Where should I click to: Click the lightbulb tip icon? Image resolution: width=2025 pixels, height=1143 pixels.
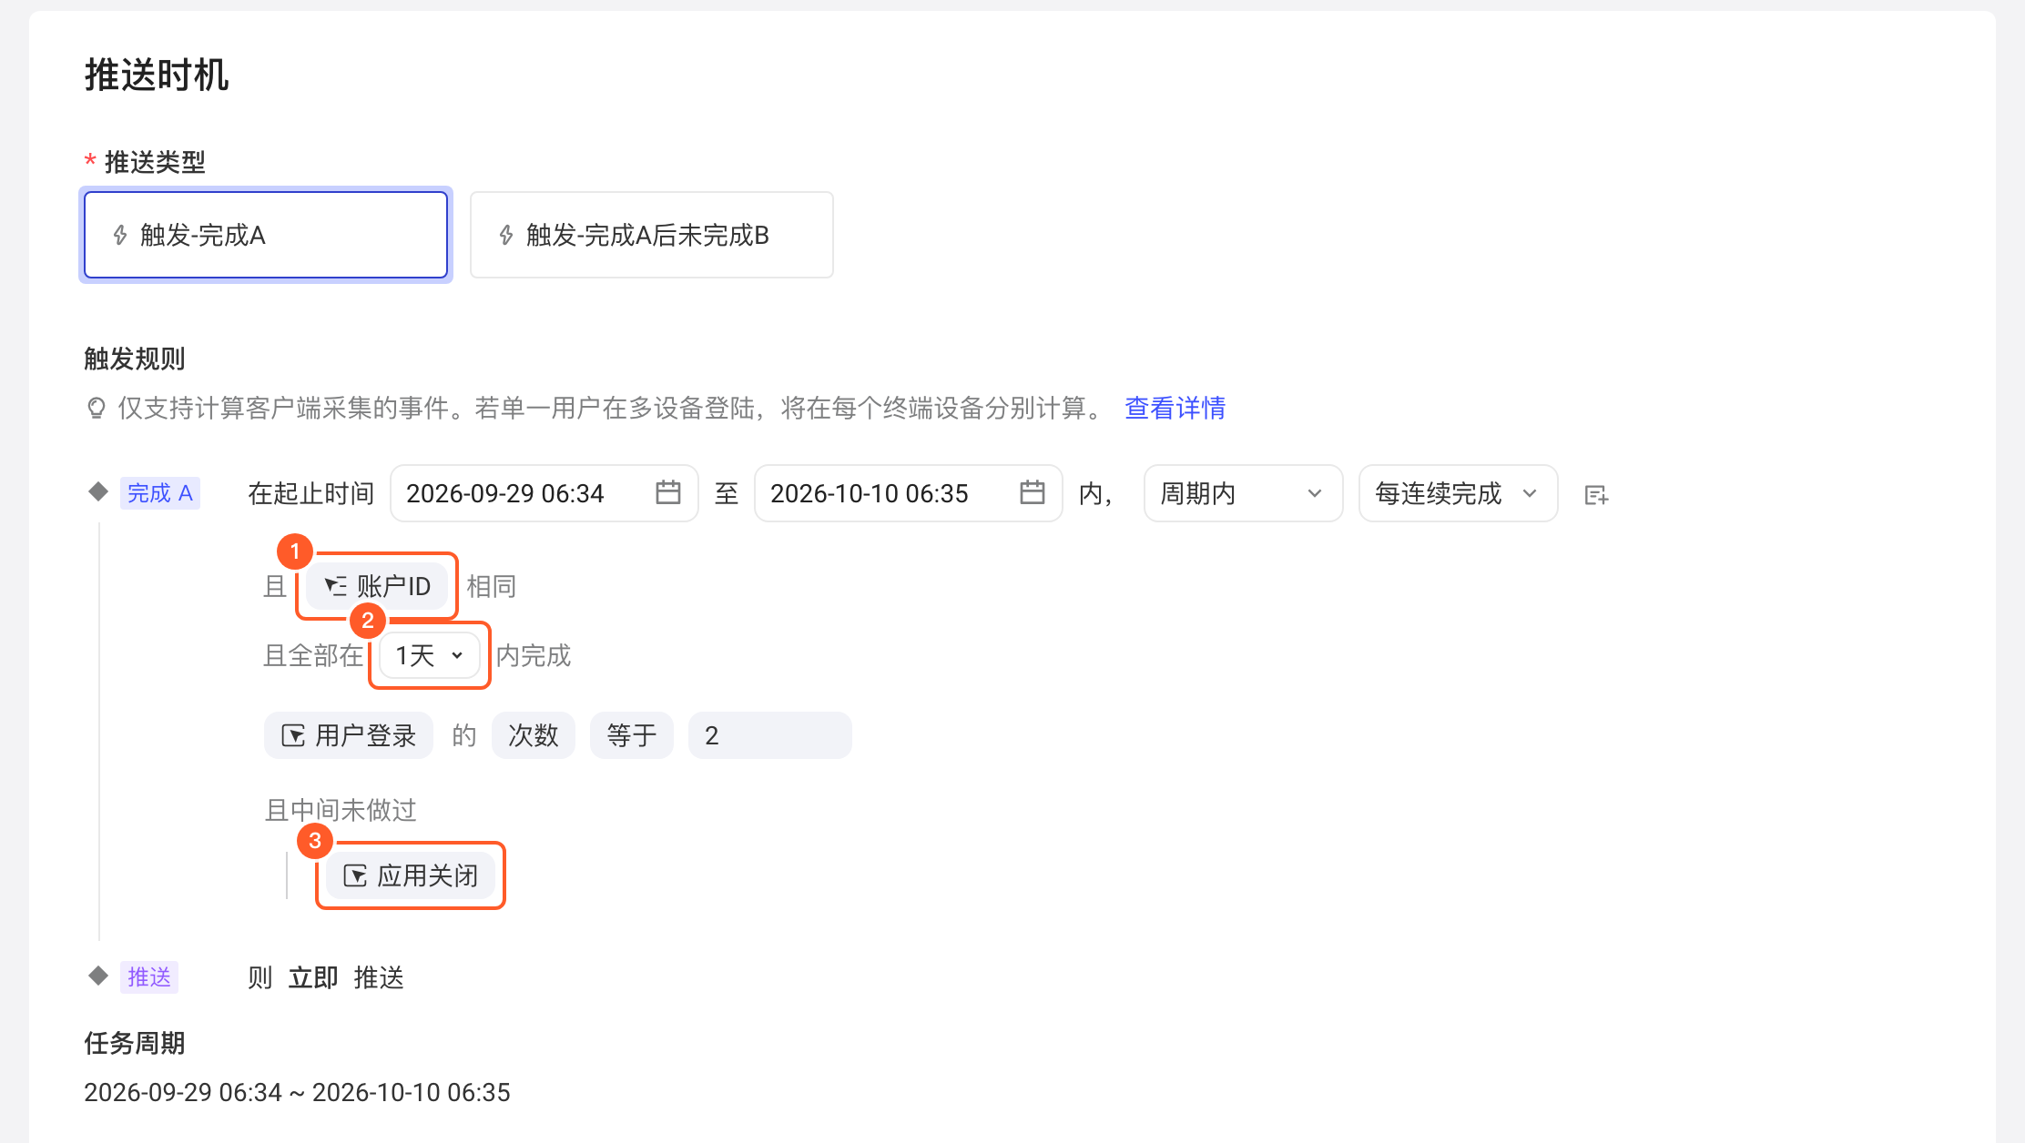[96, 408]
